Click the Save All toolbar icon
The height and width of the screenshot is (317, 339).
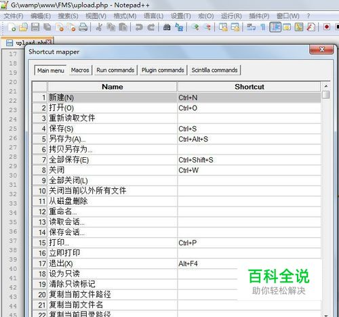point(47,27)
